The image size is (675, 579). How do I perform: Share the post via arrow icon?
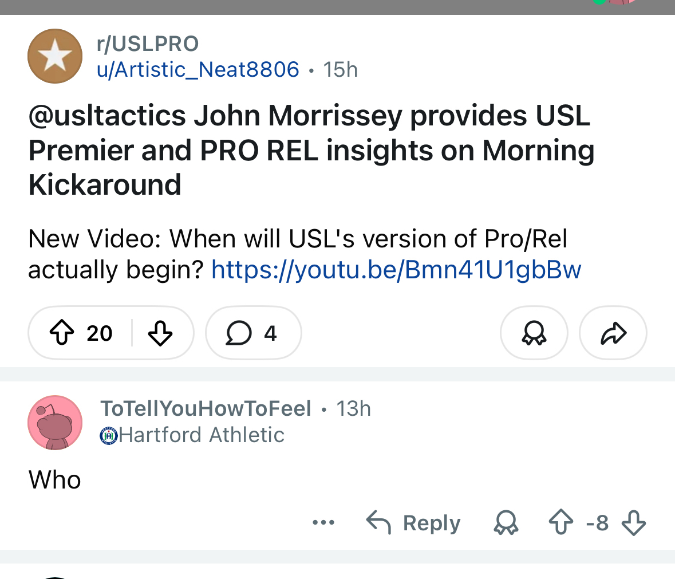tap(613, 333)
